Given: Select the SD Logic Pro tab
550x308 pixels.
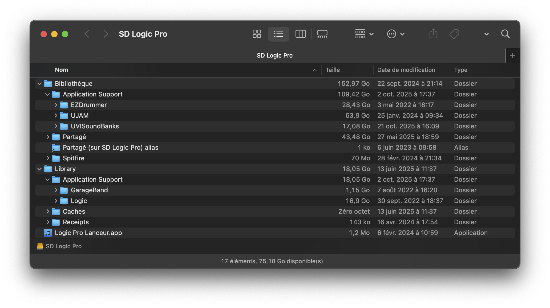Looking at the screenshot, I should [x=274, y=55].
